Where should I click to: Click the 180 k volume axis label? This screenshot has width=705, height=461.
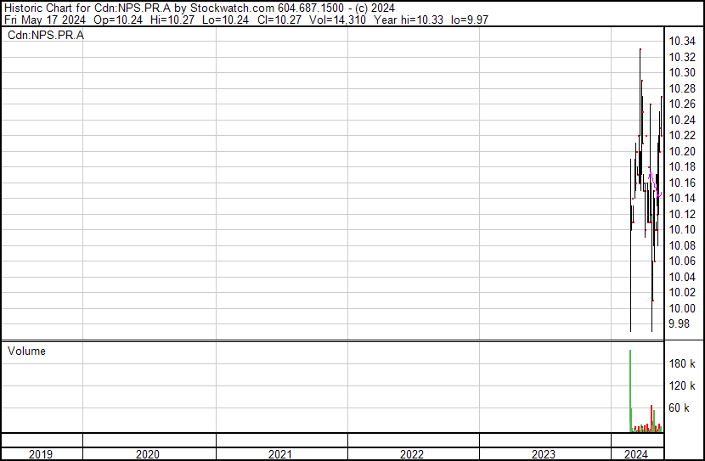pos(682,363)
